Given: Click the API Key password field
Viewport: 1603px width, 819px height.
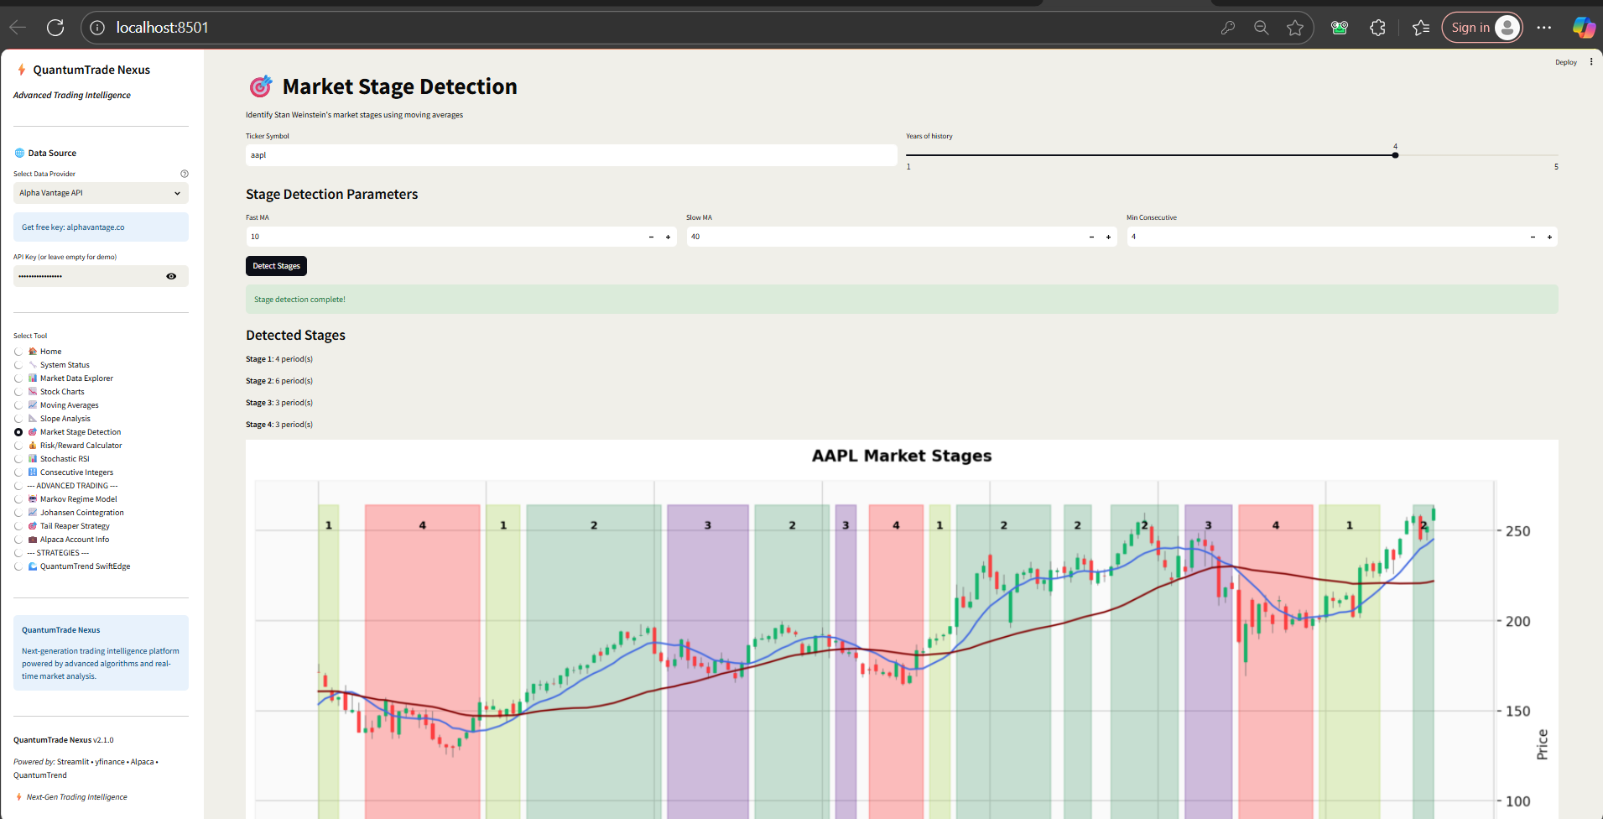Looking at the screenshot, I should click(87, 276).
